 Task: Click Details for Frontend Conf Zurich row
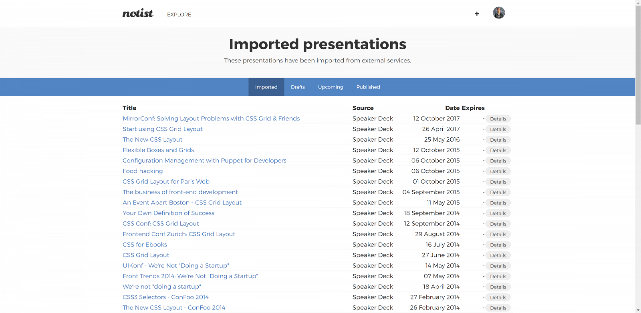tap(498, 235)
